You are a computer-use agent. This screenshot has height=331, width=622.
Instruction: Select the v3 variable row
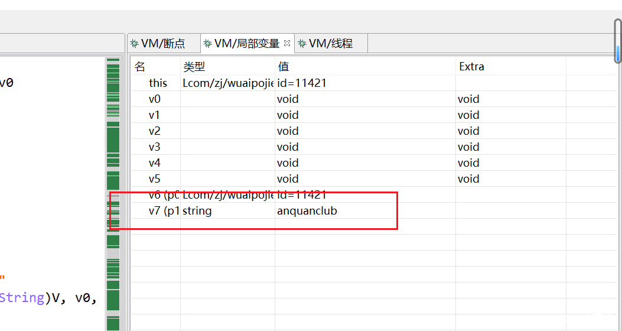tap(155, 147)
